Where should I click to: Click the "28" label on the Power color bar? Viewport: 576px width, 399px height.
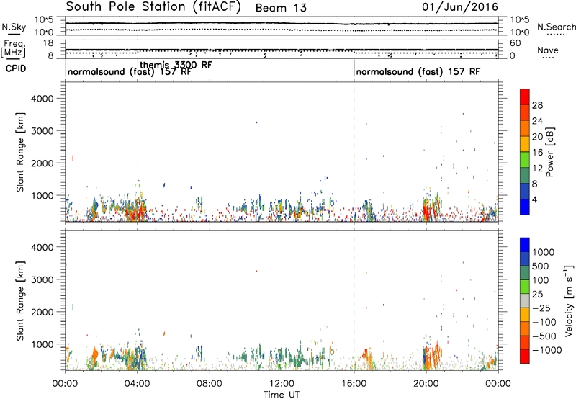537,105
